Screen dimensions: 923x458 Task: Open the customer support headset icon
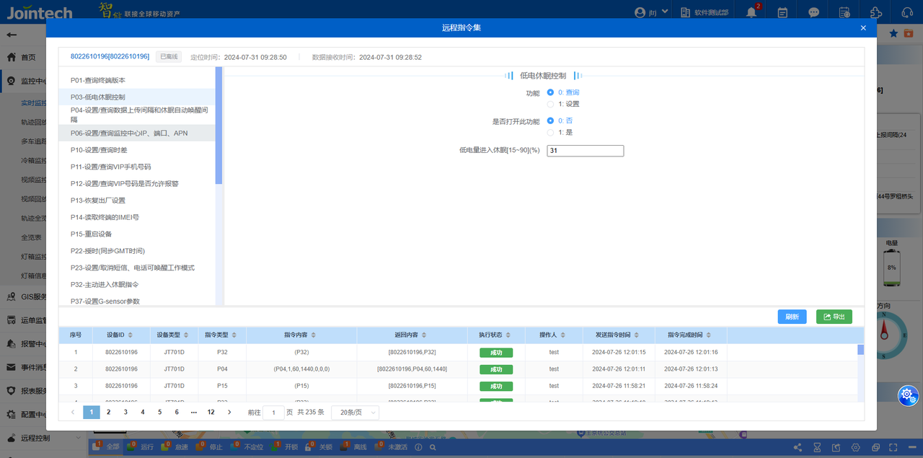[x=906, y=12]
